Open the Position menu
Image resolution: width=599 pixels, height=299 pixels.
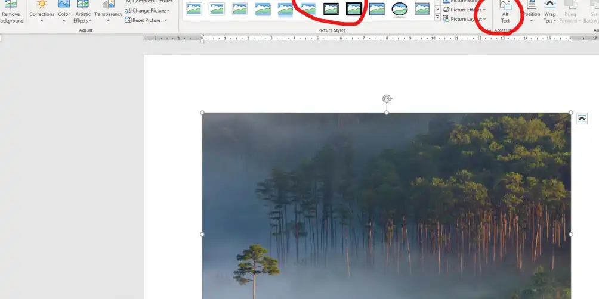coord(532,12)
